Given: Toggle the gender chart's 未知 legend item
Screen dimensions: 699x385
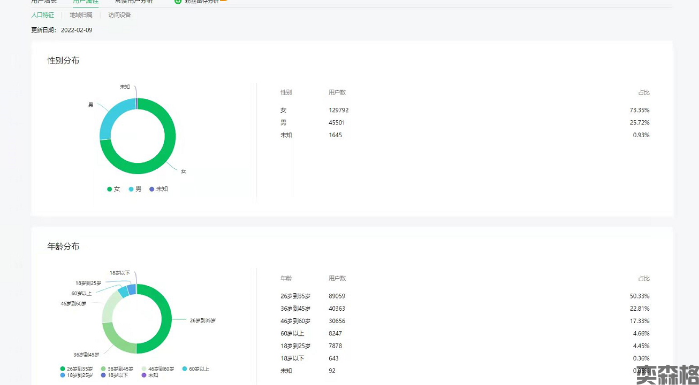Looking at the screenshot, I should [x=158, y=189].
